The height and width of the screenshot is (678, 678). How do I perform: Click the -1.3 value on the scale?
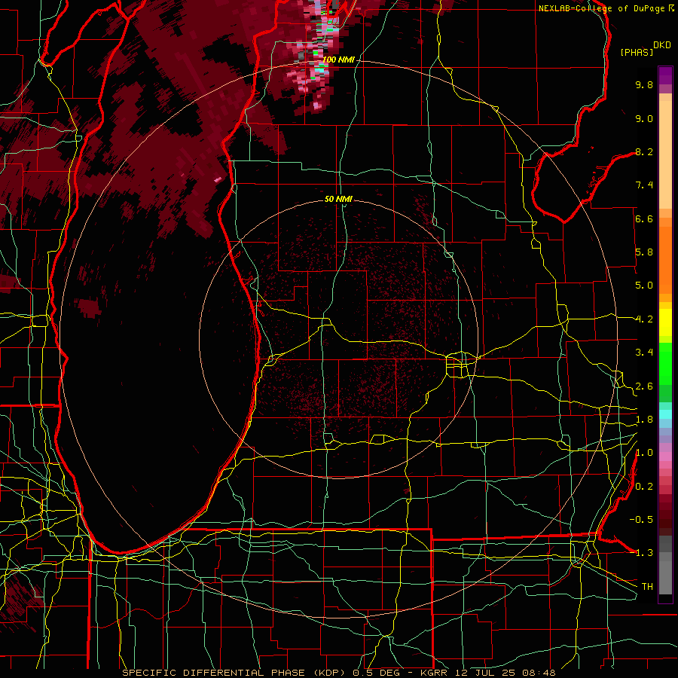pyautogui.click(x=641, y=553)
